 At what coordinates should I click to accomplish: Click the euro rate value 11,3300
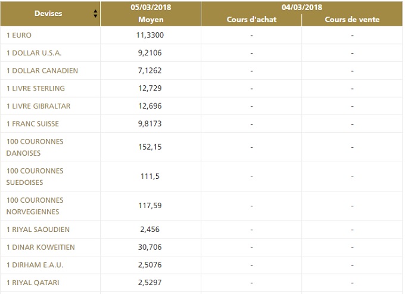(x=150, y=35)
